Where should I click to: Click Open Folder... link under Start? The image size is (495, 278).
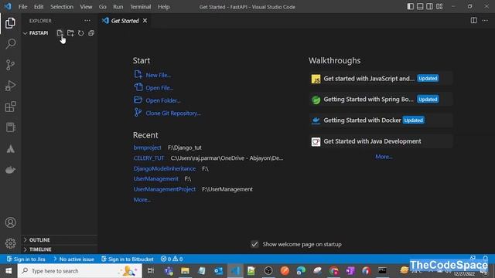tap(163, 100)
